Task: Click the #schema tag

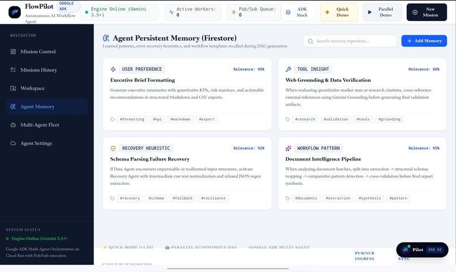Action: pyautogui.click(x=156, y=198)
